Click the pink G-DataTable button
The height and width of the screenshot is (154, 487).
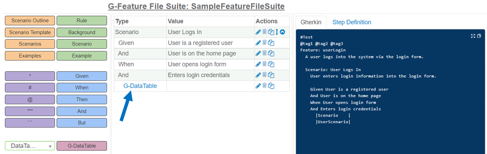[82, 146]
